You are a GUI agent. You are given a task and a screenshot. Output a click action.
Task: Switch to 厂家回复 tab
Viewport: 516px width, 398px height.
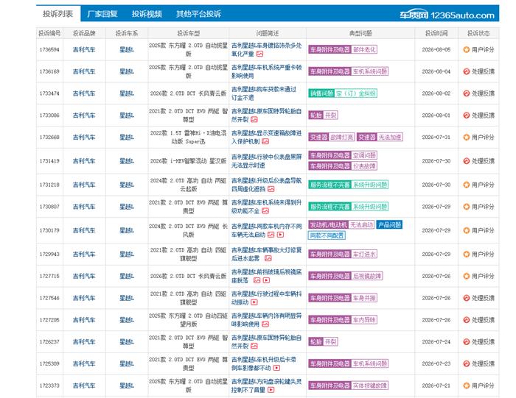(102, 14)
